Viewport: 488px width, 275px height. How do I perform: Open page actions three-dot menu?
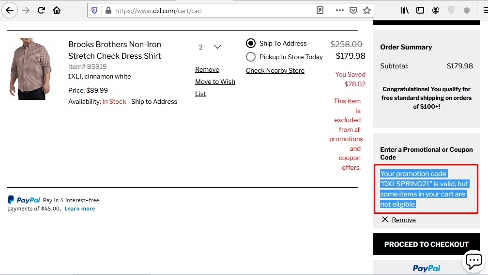[x=339, y=11]
